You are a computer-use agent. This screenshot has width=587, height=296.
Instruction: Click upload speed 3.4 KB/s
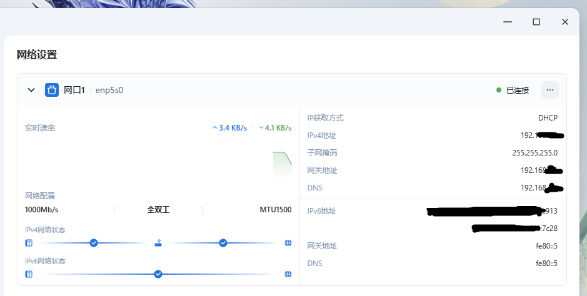pyautogui.click(x=230, y=128)
